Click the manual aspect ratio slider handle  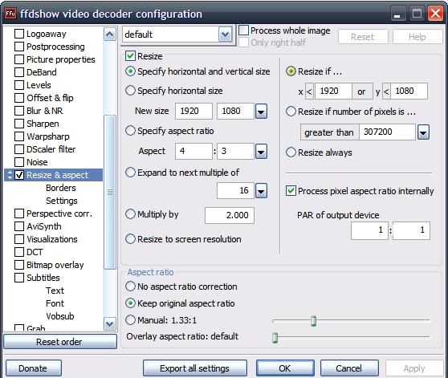pyautogui.click(x=314, y=321)
